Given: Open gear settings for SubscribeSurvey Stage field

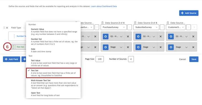Looking at the screenshot, I should [138, 47].
